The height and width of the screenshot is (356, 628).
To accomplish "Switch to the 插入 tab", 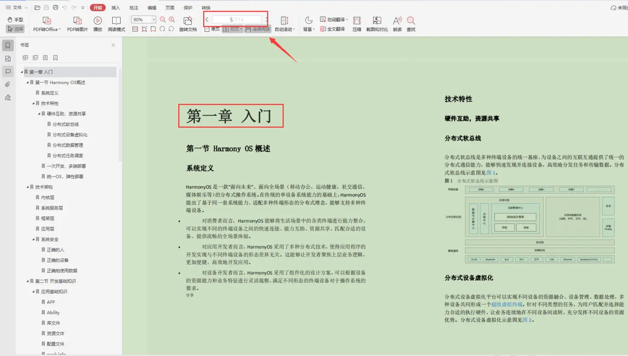I will click(x=116, y=8).
